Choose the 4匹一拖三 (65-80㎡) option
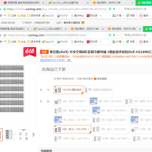152x152 pixels. click(x=71, y=101)
